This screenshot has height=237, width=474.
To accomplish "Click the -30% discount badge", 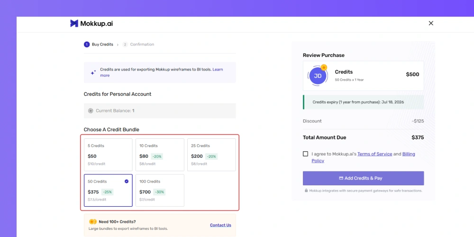I will point(159,192).
